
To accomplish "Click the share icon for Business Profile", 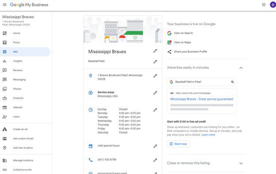I will pos(169,52).
